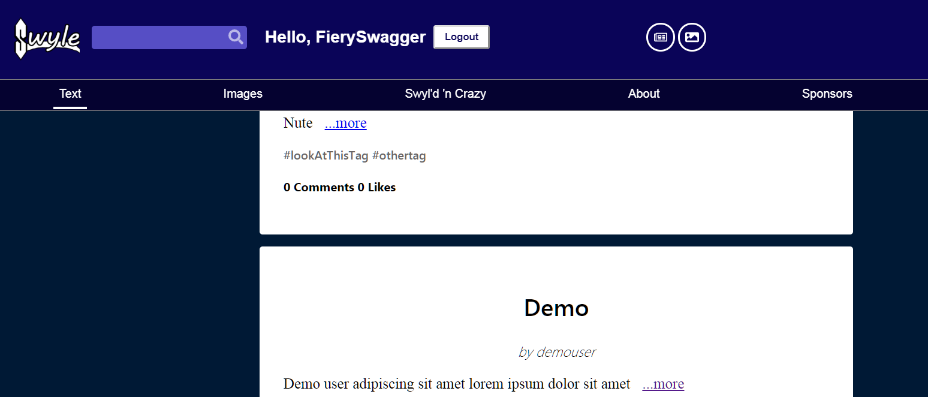The width and height of the screenshot is (928, 397).
Task: Click '0 Comments 0 Likes' text
Action: pyautogui.click(x=340, y=187)
